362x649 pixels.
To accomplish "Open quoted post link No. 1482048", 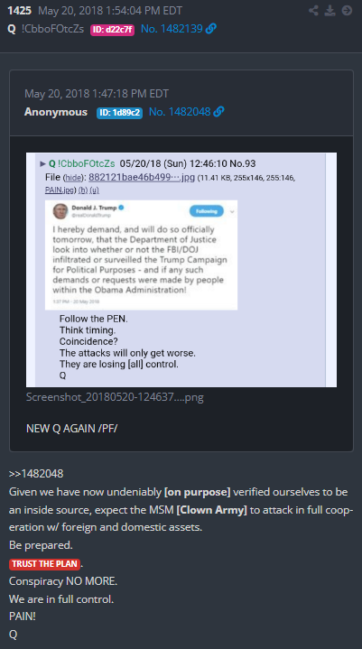I will click(180, 112).
